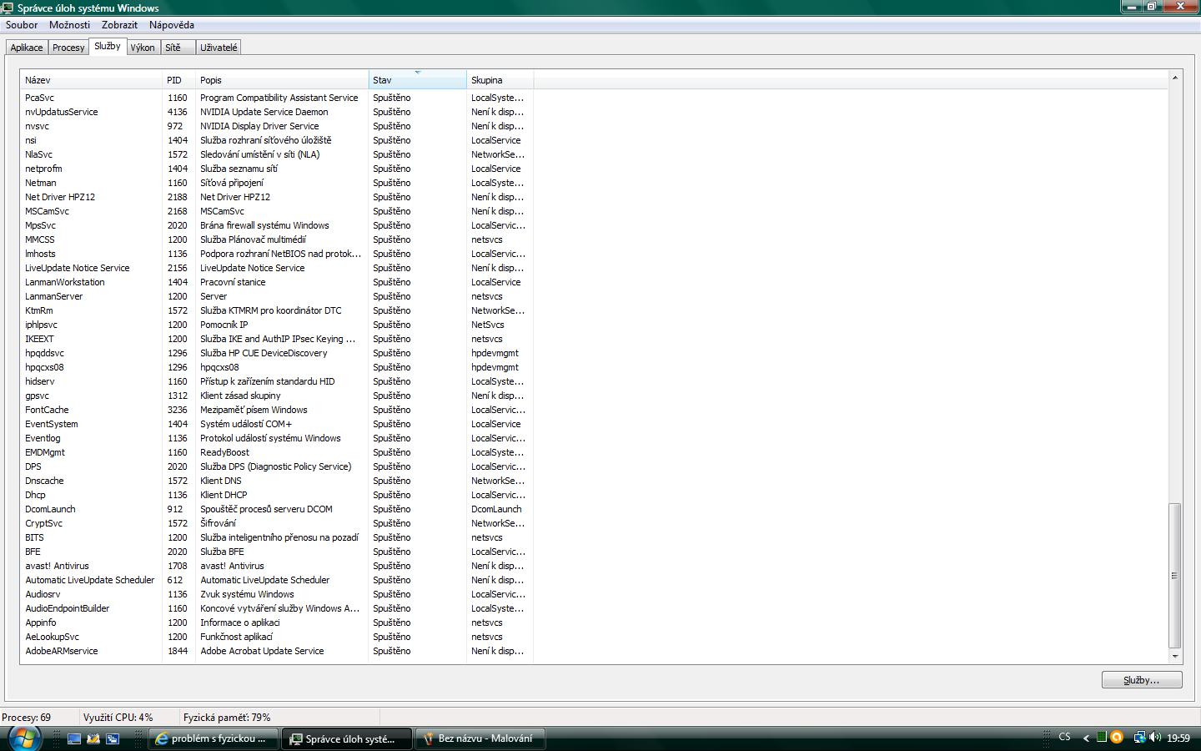
Task: Click the Služby... button
Action: click(x=1141, y=680)
